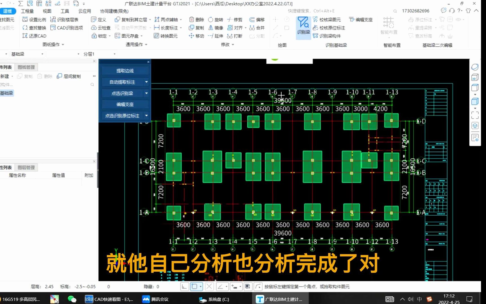
Task: Open CAD识别选项
Action: [x=66, y=28]
